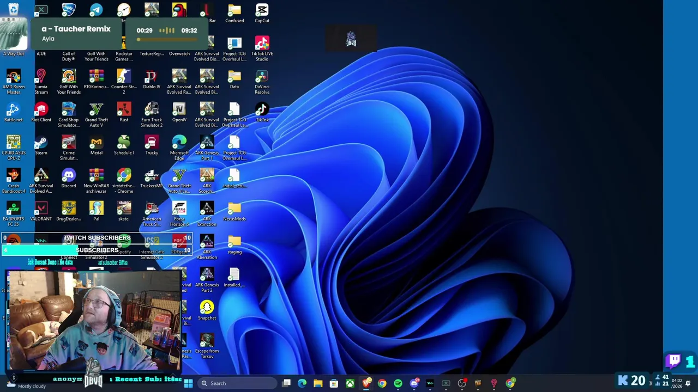Open the staging folder on desktop

234,244
